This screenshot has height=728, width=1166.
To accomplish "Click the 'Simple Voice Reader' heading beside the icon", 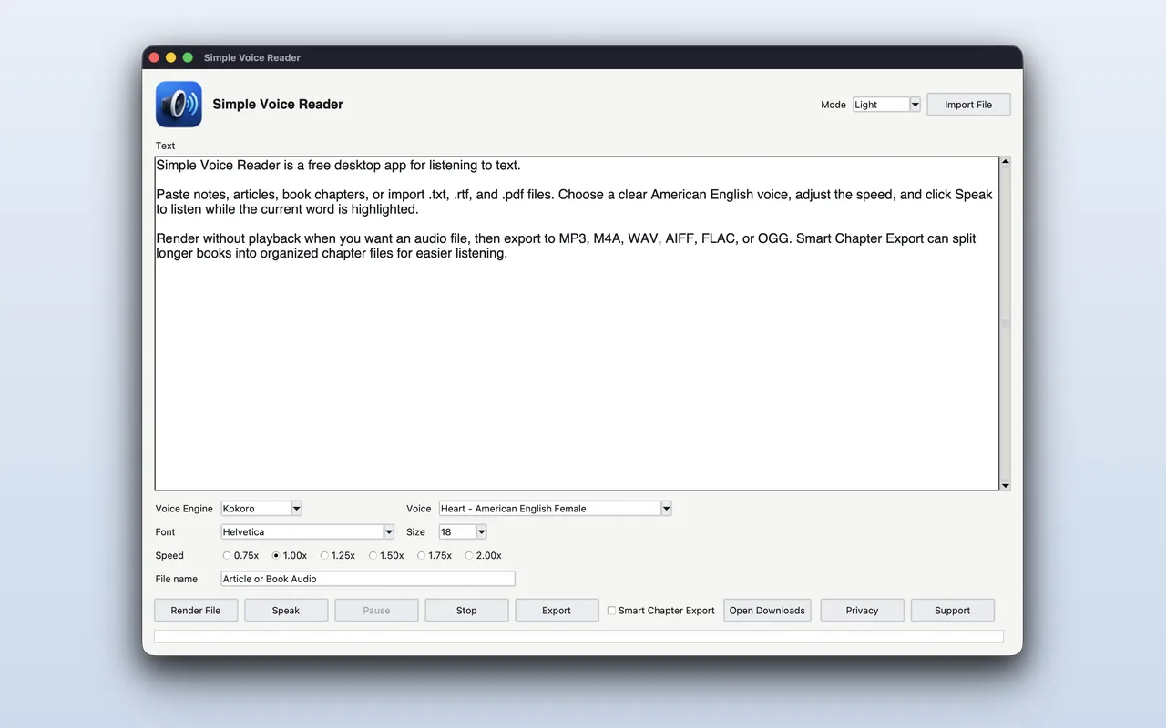I will coord(278,104).
